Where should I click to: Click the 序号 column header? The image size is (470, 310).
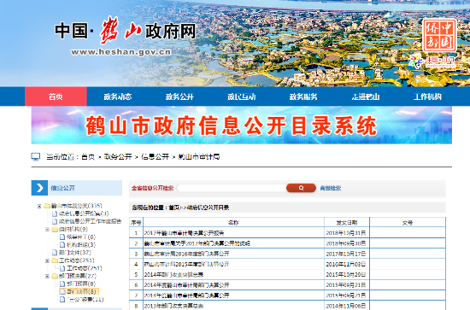136,223
